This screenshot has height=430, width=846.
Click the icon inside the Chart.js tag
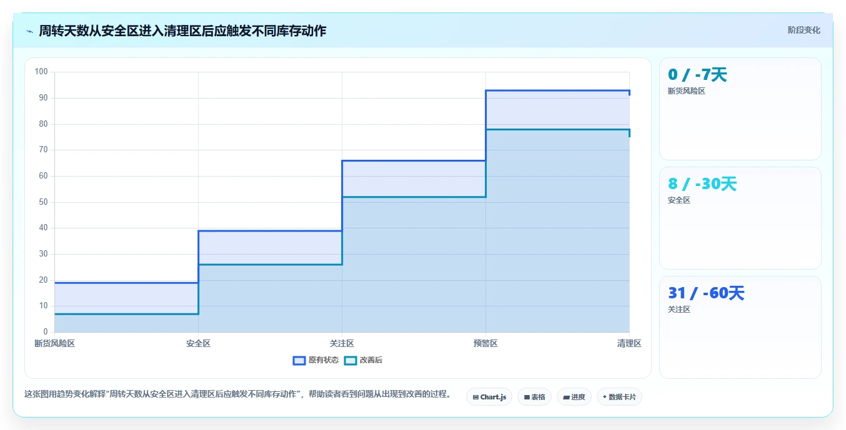click(475, 397)
